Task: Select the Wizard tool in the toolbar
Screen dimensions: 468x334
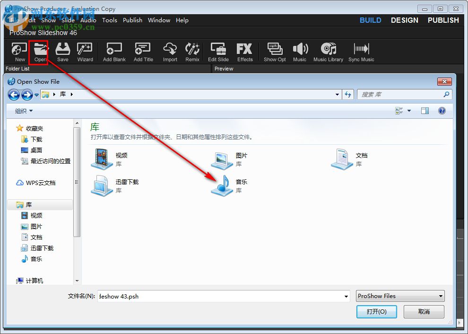Action: coord(85,51)
